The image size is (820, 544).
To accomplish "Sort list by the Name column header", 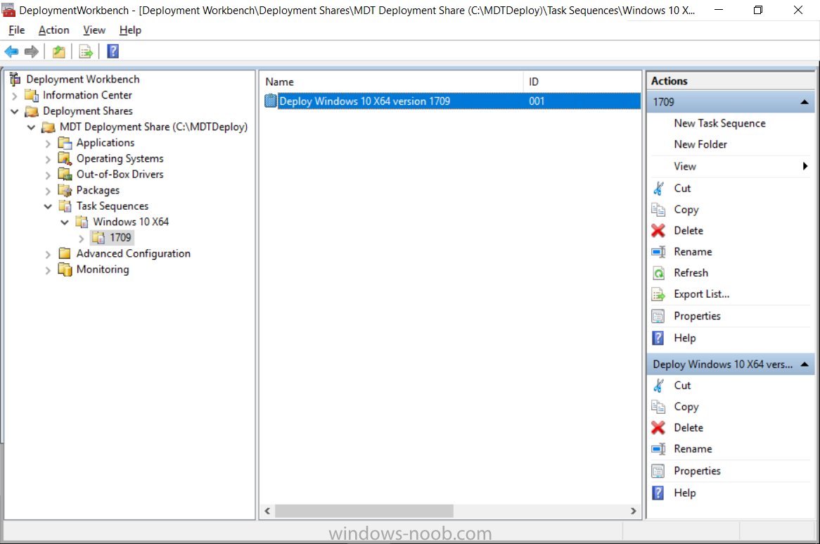I will (392, 82).
